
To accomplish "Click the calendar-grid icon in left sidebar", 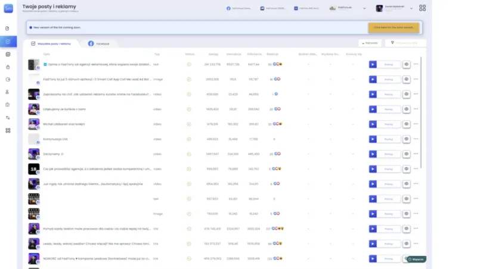I will coord(8,54).
